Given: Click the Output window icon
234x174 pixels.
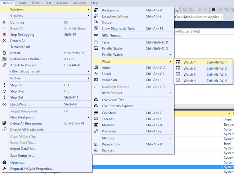Looking at the screenshot, I should (96, 22).
